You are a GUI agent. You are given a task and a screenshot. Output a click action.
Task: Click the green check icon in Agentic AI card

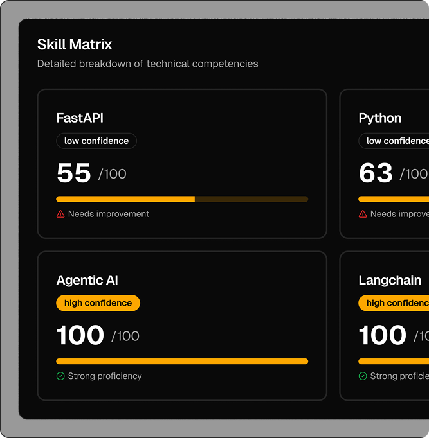60,376
